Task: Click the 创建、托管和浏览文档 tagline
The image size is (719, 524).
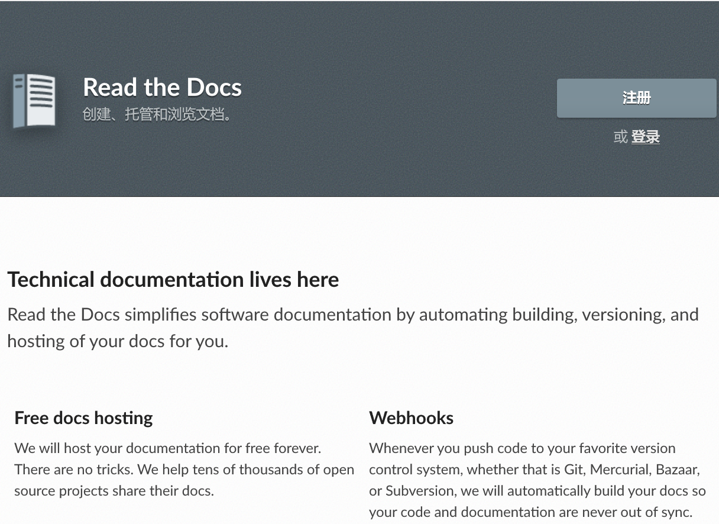Action: coord(157,114)
